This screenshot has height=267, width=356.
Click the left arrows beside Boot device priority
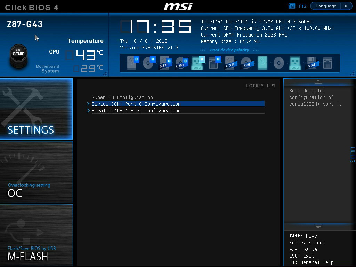203,50
